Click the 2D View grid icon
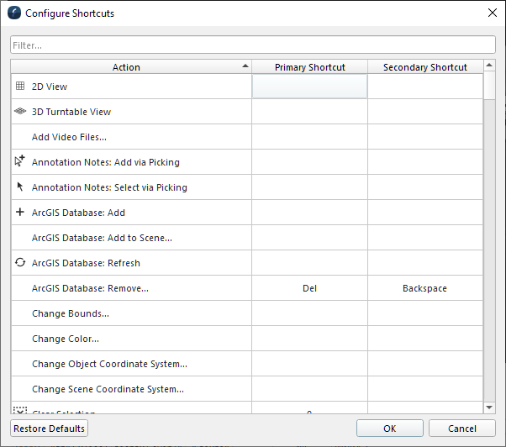506x447 pixels. (20, 86)
